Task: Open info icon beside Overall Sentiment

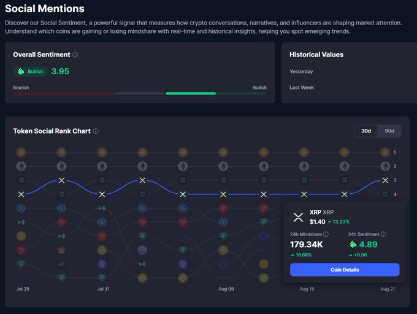Action: (75, 55)
